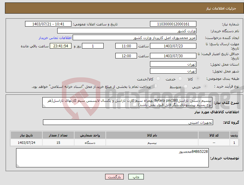The image size is (244, 185).
Task: Click the countdown 23:41:54 field
Action: click(61, 46)
